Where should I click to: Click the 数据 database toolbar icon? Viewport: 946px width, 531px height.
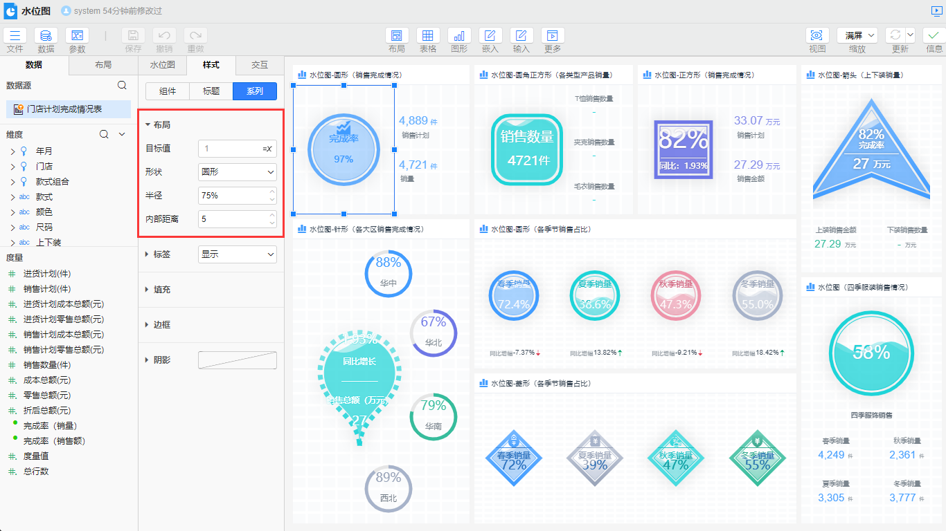(x=46, y=36)
